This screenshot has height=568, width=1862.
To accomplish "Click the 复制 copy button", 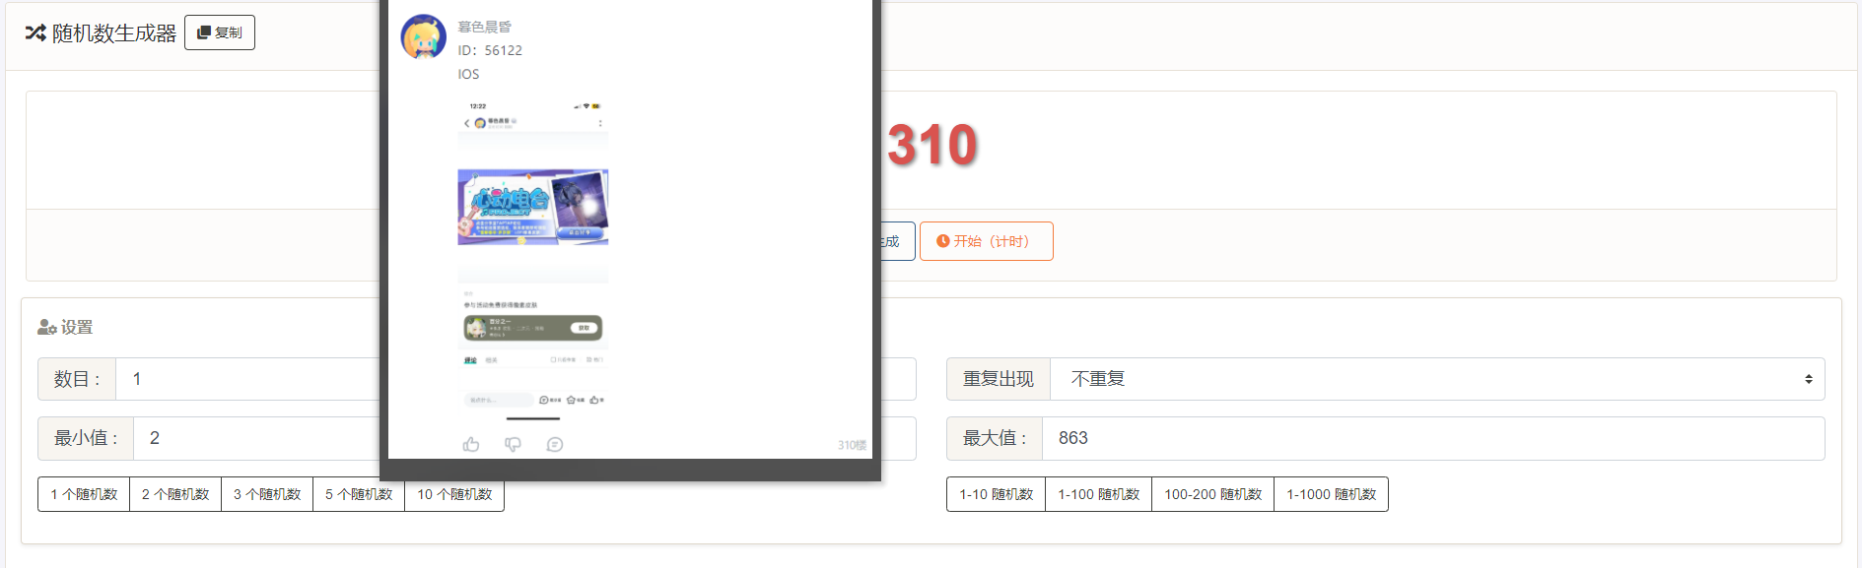I will pyautogui.click(x=220, y=32).
